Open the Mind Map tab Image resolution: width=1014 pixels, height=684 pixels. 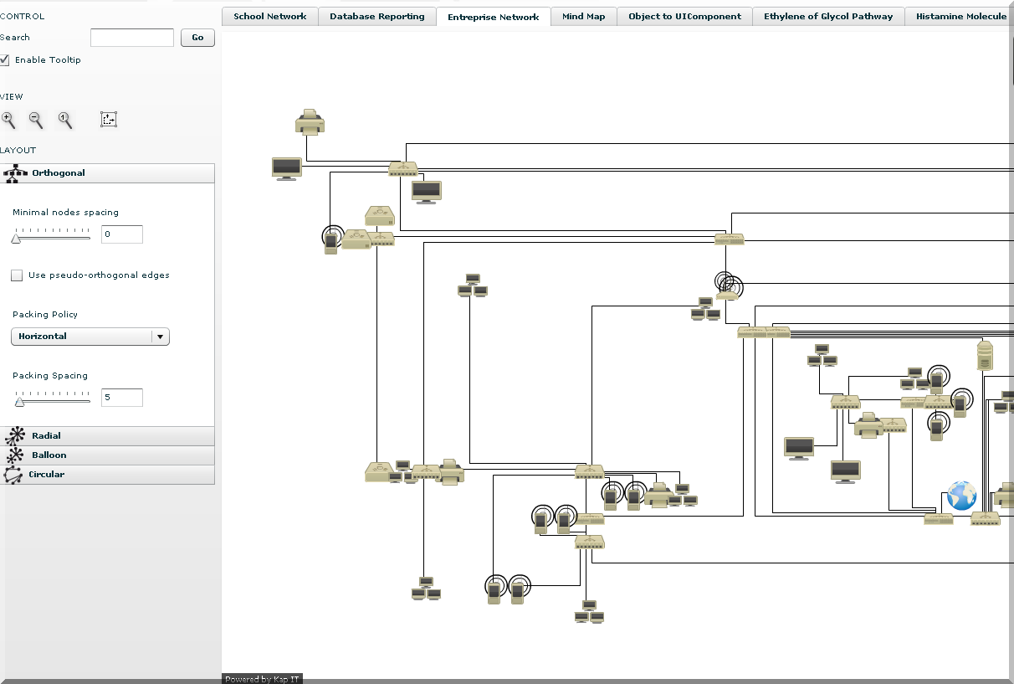(583, 17)
